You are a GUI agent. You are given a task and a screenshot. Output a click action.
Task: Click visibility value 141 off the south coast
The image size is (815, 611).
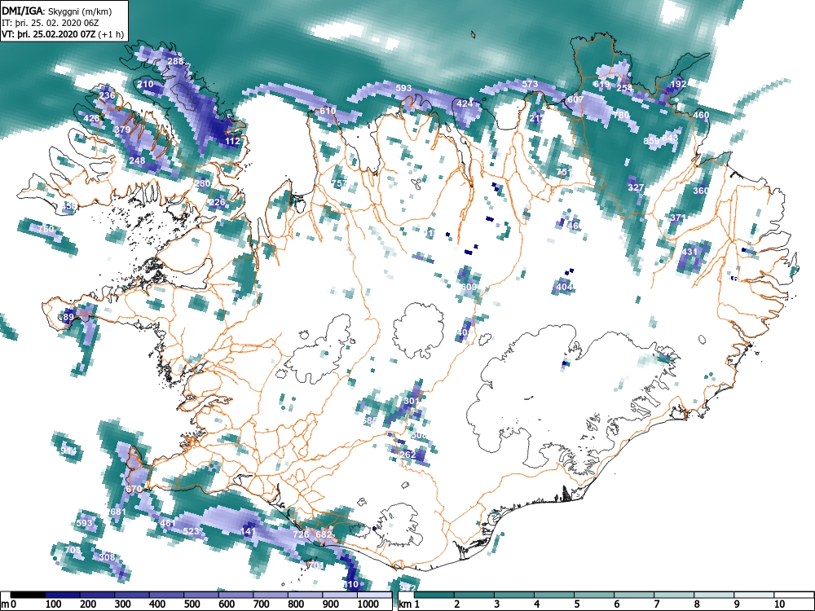(x=249, y=531)
